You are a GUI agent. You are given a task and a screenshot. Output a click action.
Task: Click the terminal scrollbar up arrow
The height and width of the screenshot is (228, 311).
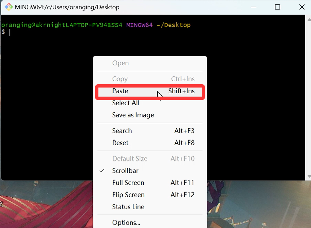tap(309, 19)
